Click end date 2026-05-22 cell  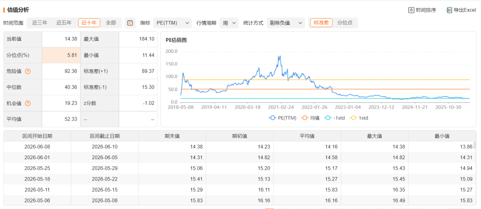point(105,179)
